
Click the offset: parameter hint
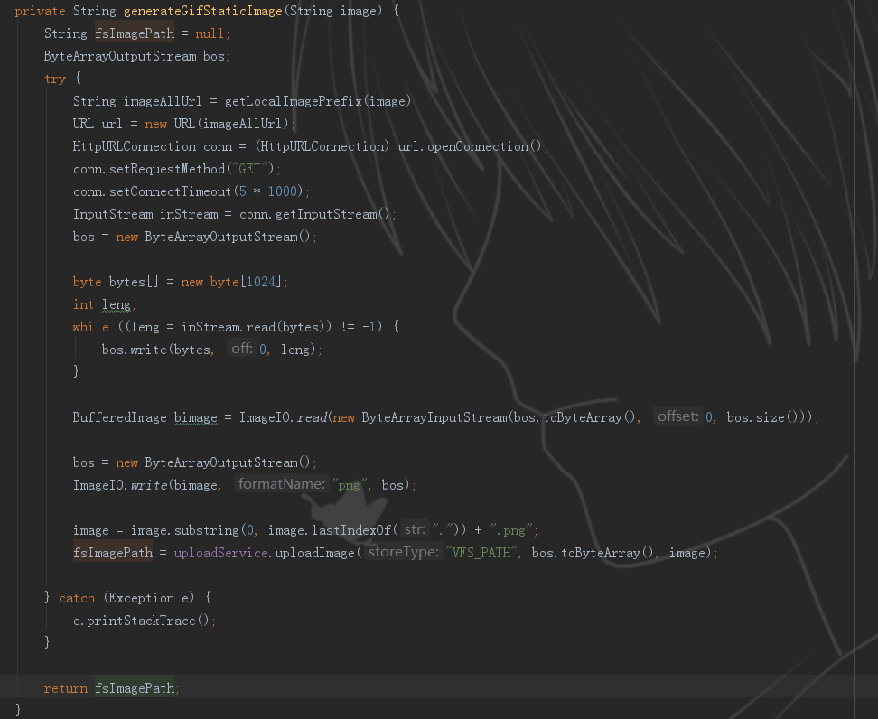(x=678, y=416)
